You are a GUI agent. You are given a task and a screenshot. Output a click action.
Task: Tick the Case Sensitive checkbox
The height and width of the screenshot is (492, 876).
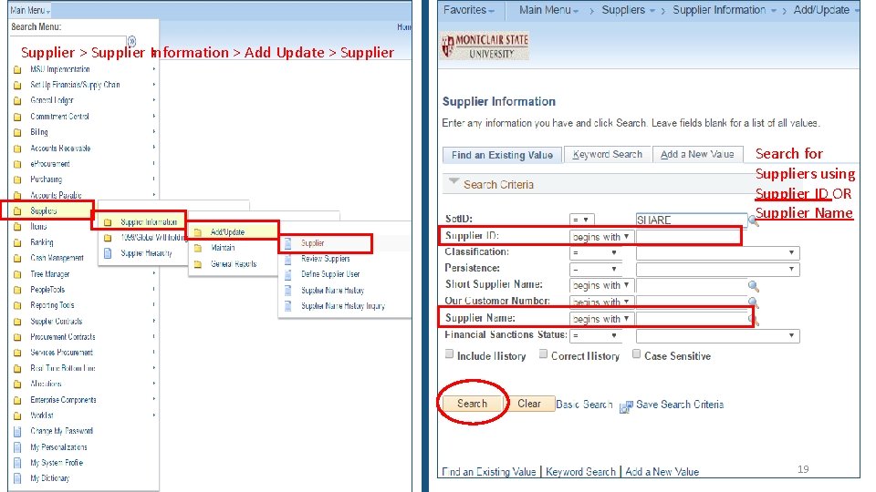click(636, 354)
